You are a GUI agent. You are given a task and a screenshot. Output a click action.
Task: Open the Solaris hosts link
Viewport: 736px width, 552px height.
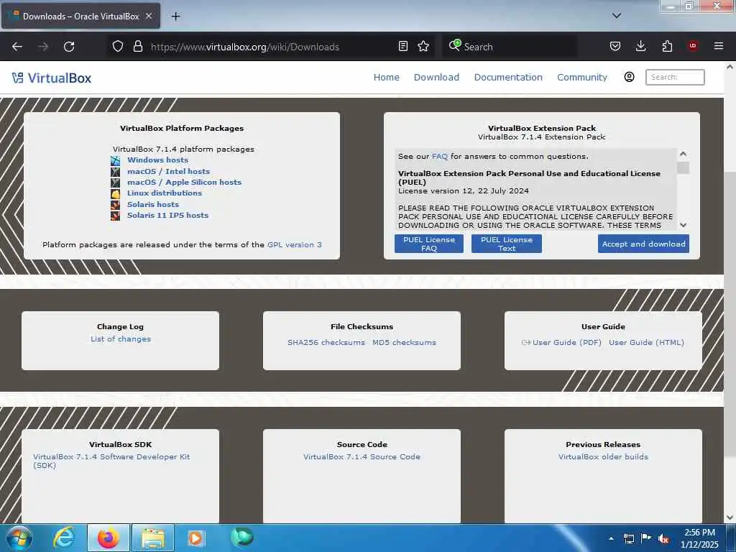tap(153, 204)
